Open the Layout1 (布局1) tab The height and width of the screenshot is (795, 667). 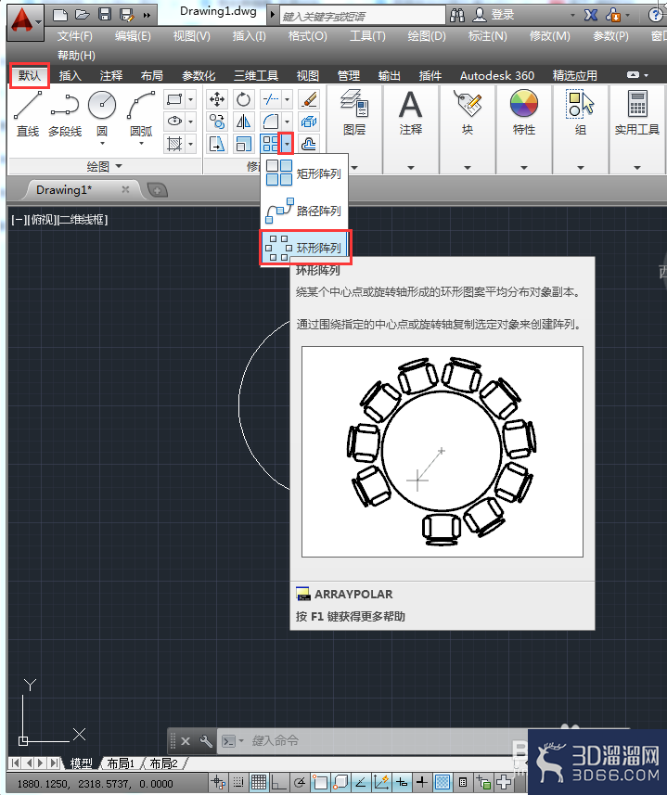(x=121, y=763)
